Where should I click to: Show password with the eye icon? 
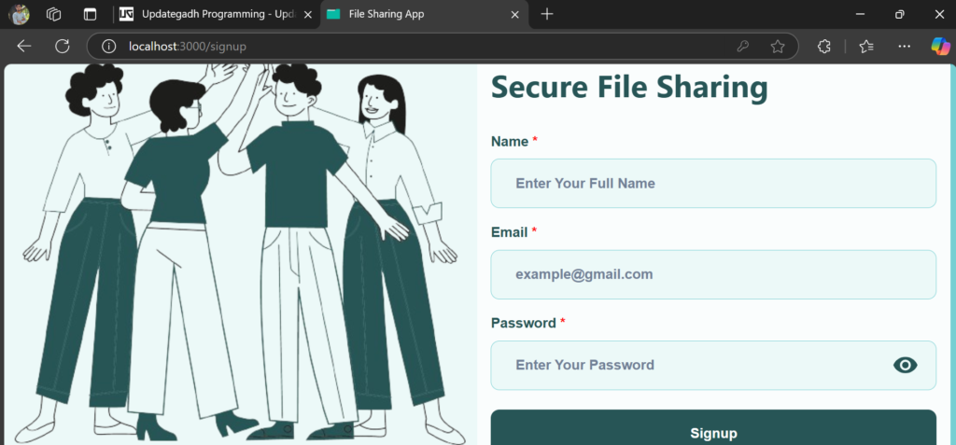(x=906, y=365)
